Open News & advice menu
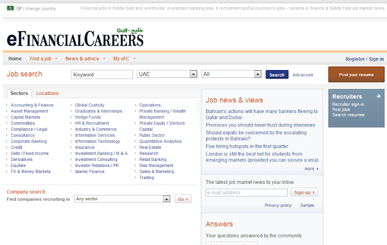 click(x=82, y=59)
